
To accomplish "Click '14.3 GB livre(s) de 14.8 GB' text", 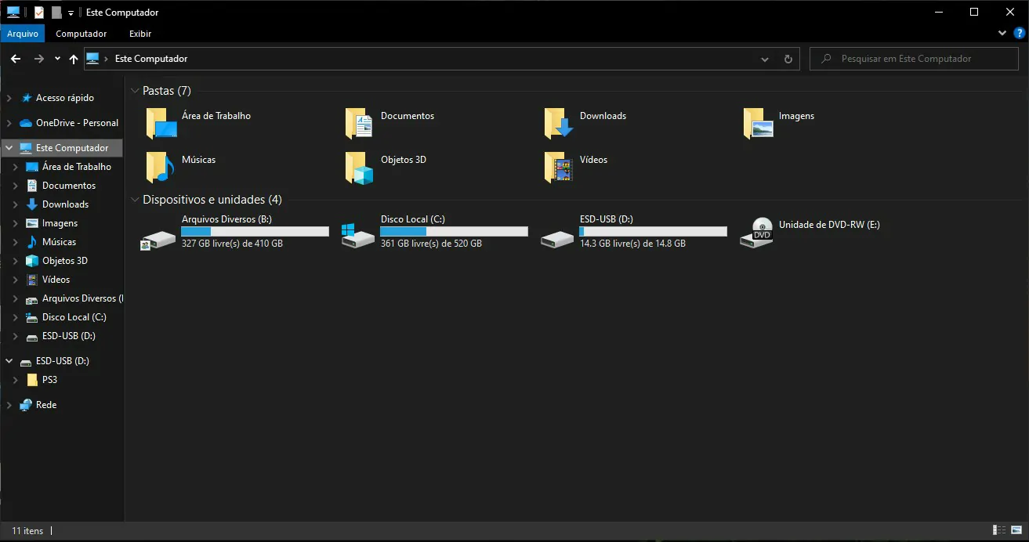I will coord(632,244).
